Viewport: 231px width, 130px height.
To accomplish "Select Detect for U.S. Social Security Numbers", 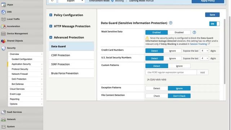I will [x=154, y=58].
